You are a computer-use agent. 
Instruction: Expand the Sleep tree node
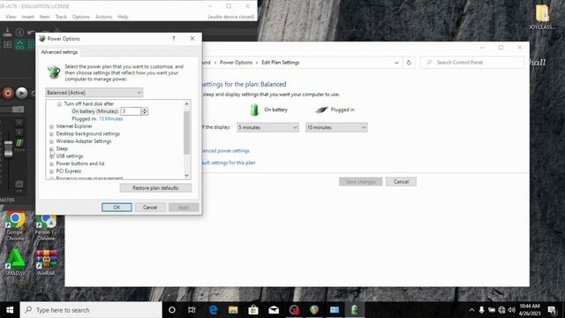(51, 149)
